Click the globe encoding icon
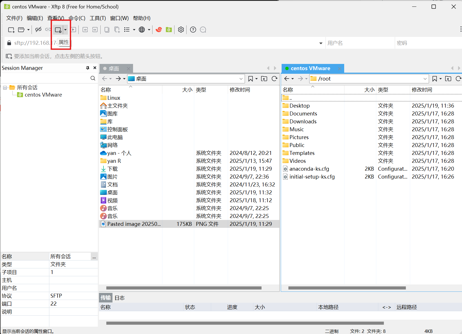This screenshot has height=334, width=462. click(142, 30)
